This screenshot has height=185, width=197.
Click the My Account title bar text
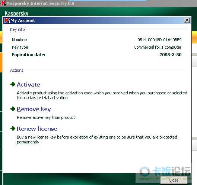tap(23, 20)
